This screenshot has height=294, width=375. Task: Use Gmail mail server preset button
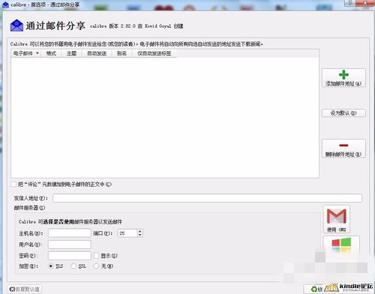tap(337, 219)
